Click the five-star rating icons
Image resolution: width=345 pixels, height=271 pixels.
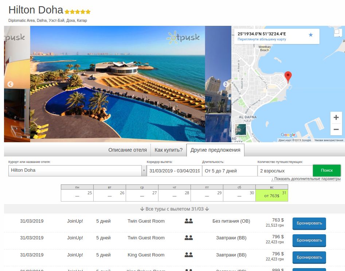point(78,12)
